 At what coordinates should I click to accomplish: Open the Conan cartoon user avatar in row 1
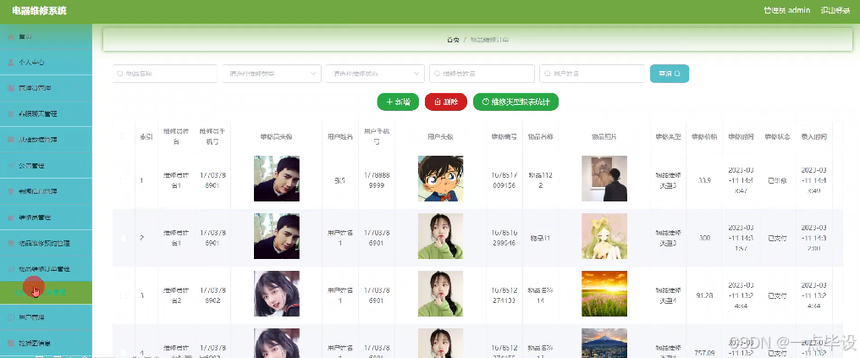point(440,179)
